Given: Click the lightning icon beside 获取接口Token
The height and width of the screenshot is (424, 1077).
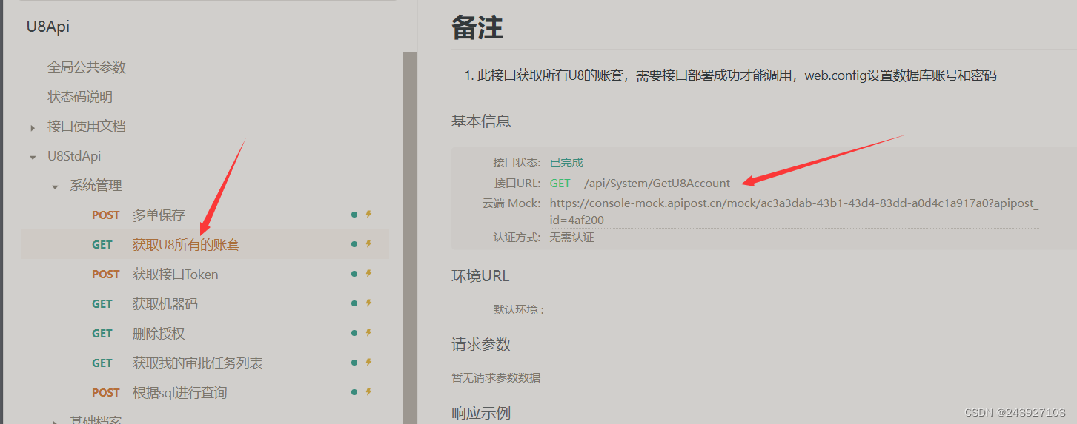Looking at the screenshot, I should pos(368,274).
